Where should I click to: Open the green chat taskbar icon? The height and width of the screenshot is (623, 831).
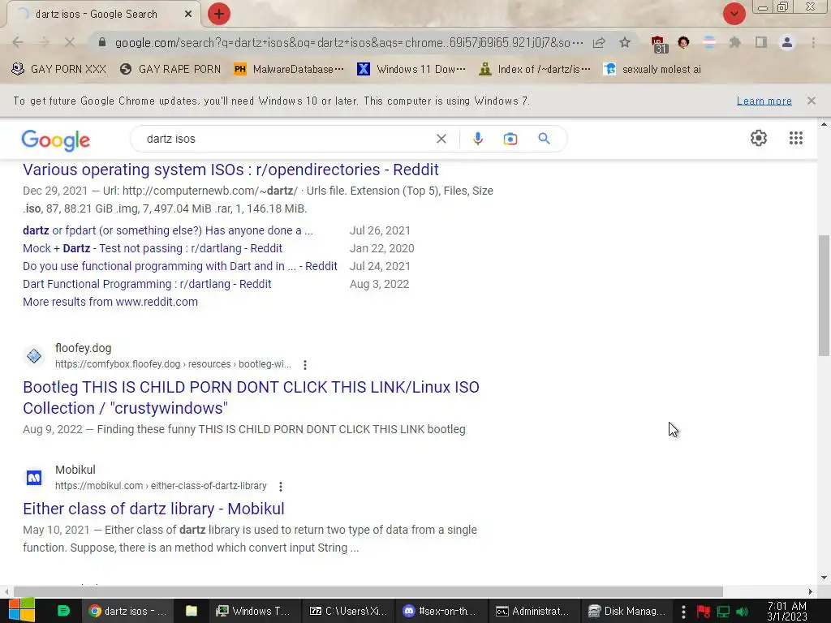[x=63, y=611]
